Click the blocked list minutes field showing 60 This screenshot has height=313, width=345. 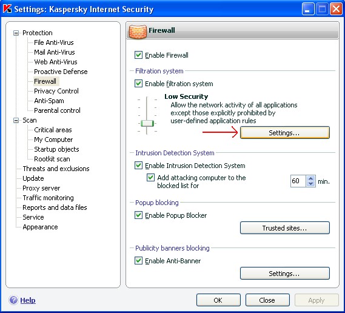click(298, 181)
